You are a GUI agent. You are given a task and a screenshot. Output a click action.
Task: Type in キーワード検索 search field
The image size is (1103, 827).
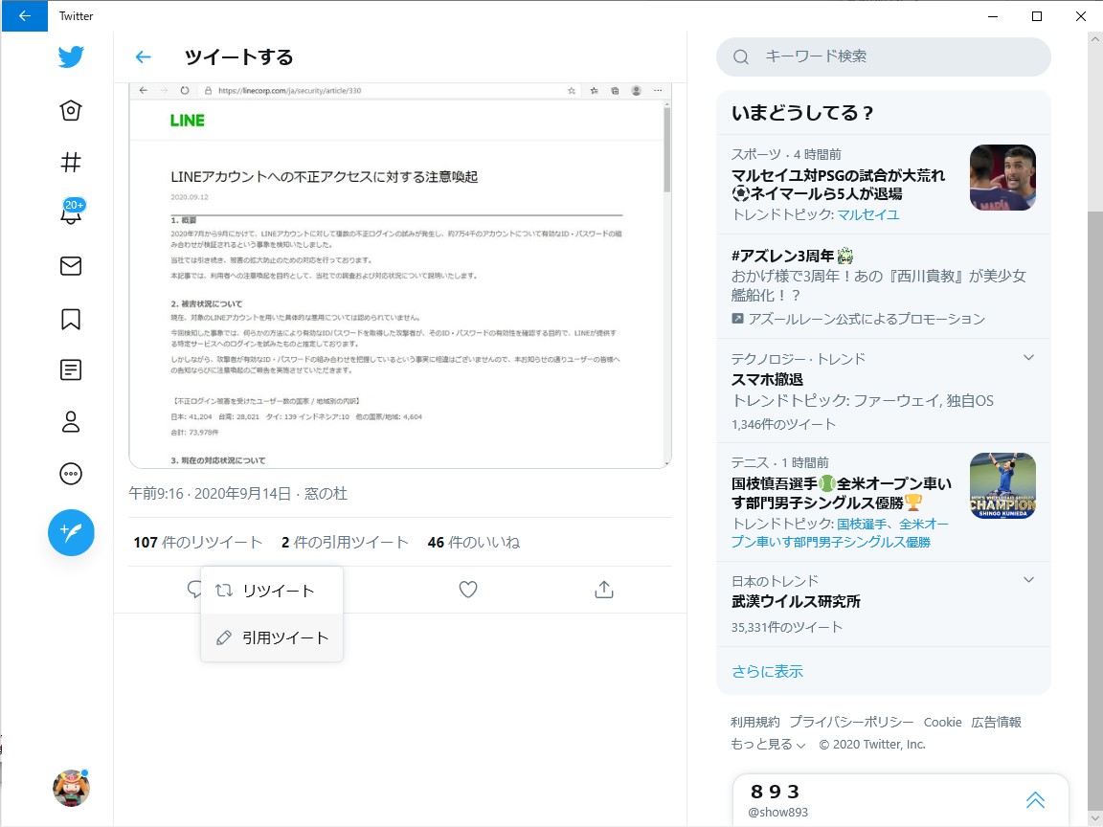pos(884,57)
